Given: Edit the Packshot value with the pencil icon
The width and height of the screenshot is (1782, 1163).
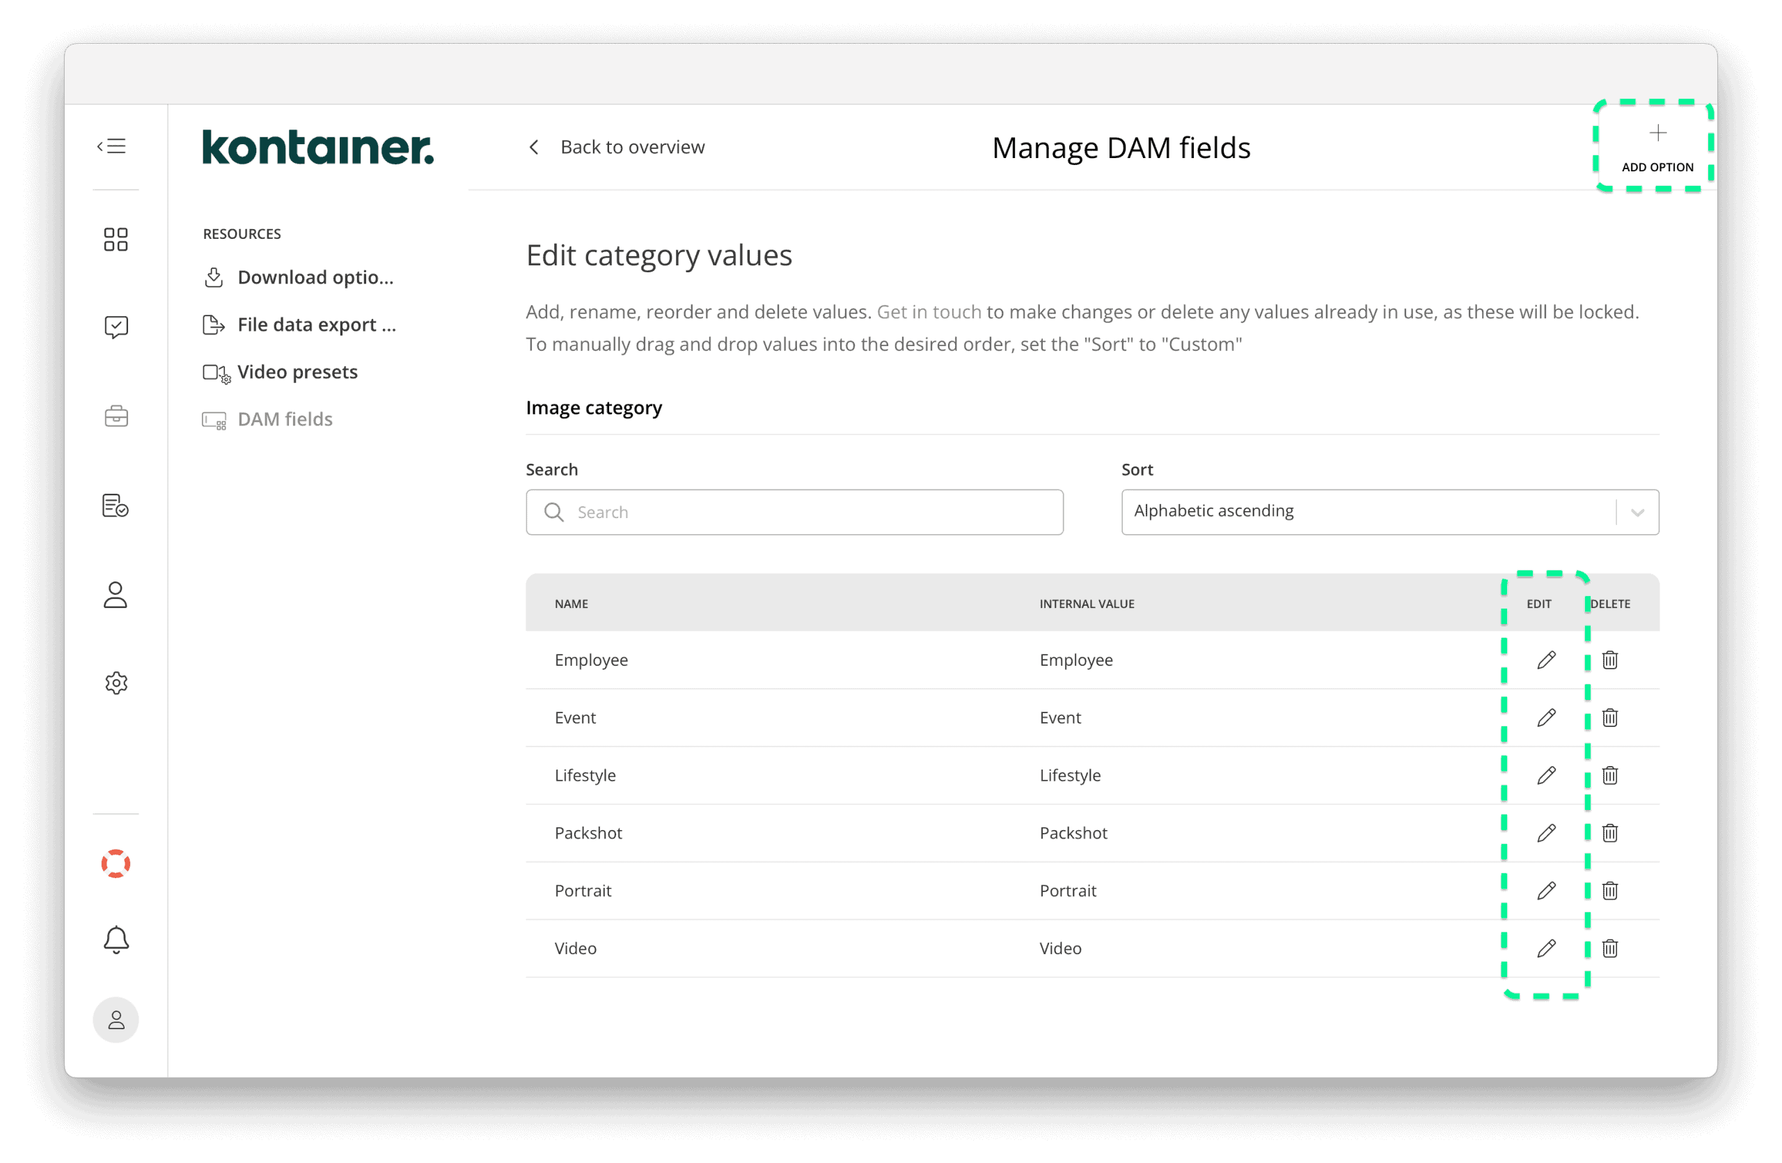Looking at the screenshot, I should tap(1545, 833).
